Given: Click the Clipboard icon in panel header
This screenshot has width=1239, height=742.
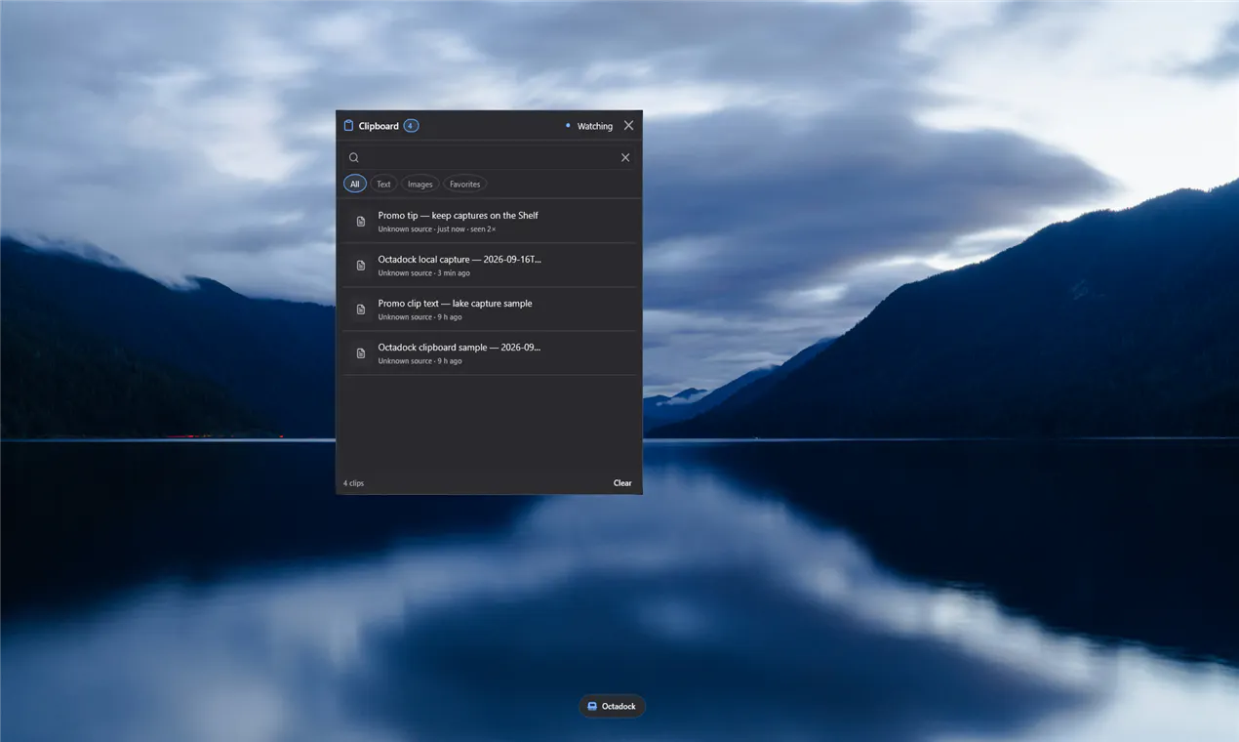Looking at the screenshot, I should pos(348,126).
